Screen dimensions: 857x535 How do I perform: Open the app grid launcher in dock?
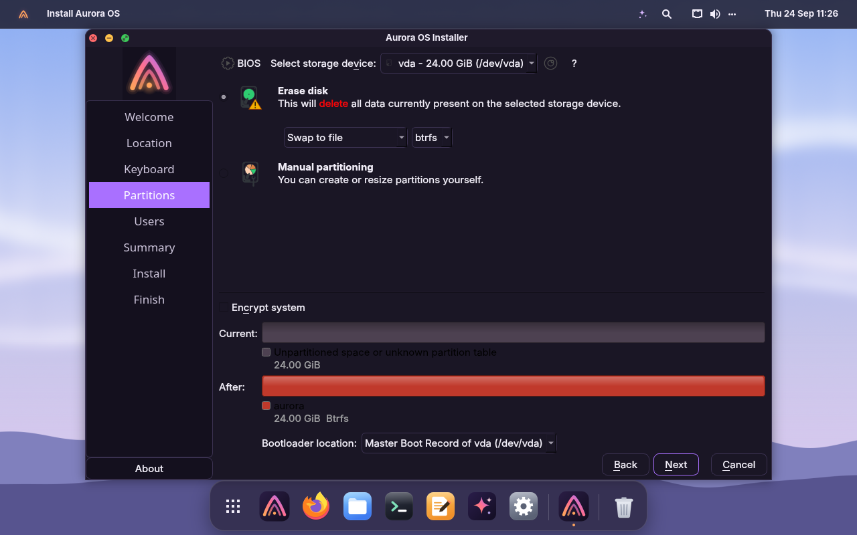(x=233, y=506)
